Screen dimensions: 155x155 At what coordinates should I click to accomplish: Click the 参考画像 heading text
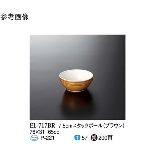(15, 17)
